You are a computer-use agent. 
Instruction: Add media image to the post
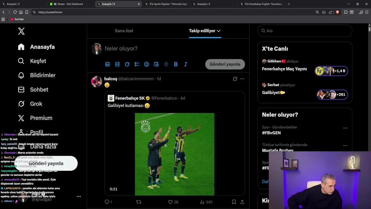point(108,64)
